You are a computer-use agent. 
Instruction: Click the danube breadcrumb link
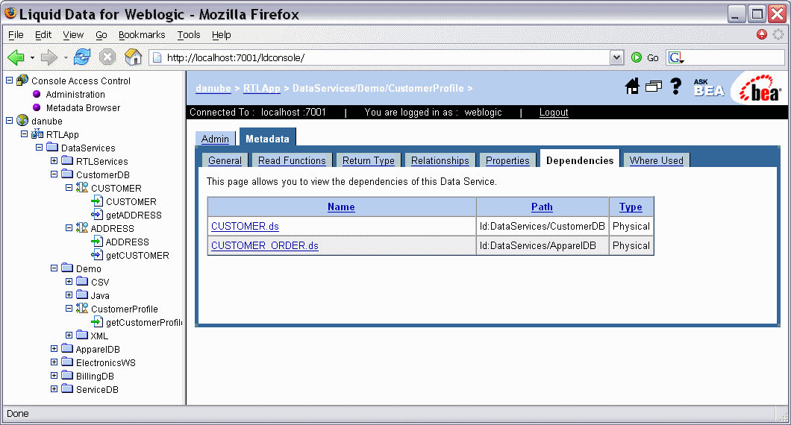point(213,88)
